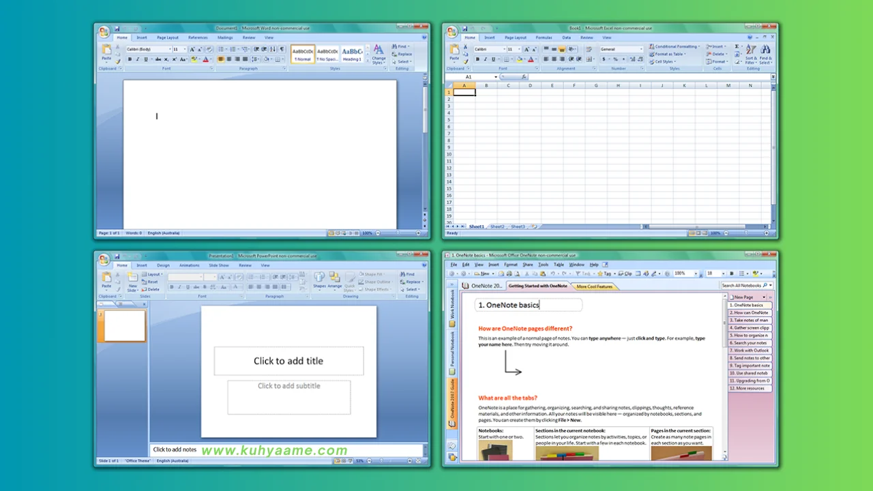Image resolution: width=873 pixels, height=491 pixels.
Task: Toggle subscript in Word ribbon
Action: [166, 59]
